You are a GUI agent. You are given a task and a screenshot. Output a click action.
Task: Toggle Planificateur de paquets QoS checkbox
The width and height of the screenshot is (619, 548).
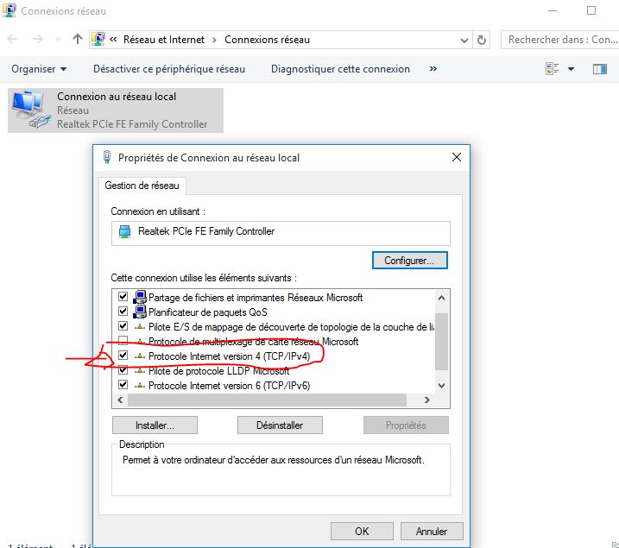pos(123,312)
